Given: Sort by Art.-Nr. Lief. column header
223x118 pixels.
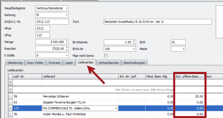Looking at the screenshot, I should pos(132,76).
